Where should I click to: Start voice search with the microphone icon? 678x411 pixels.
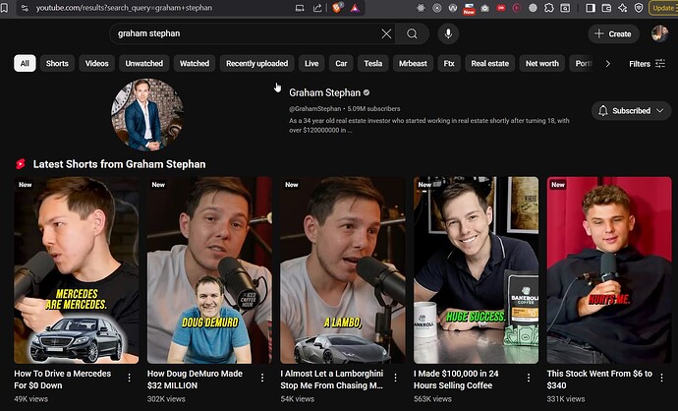448,33
